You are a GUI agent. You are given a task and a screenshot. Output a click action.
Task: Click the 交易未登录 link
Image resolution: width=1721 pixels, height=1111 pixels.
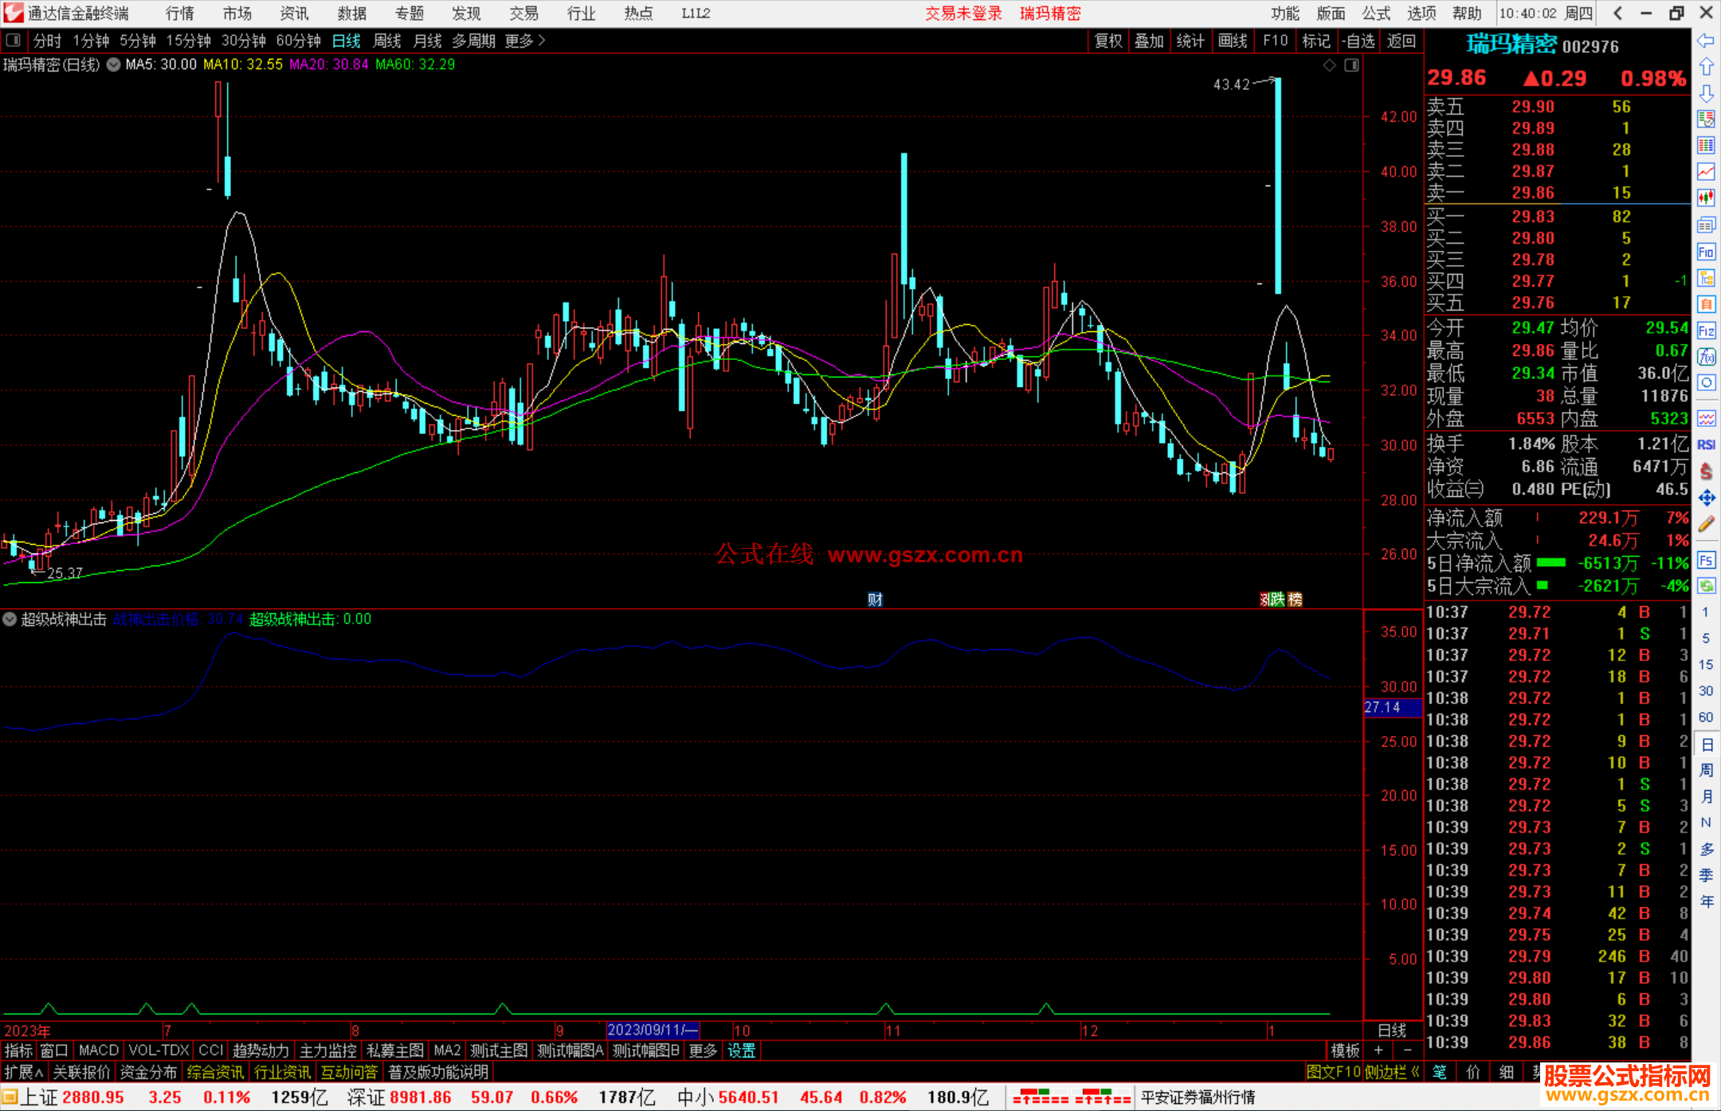pos(962,13)
